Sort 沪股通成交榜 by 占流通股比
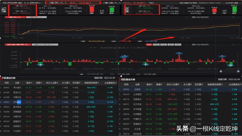 pyautogui.click(x=110, y=83)
